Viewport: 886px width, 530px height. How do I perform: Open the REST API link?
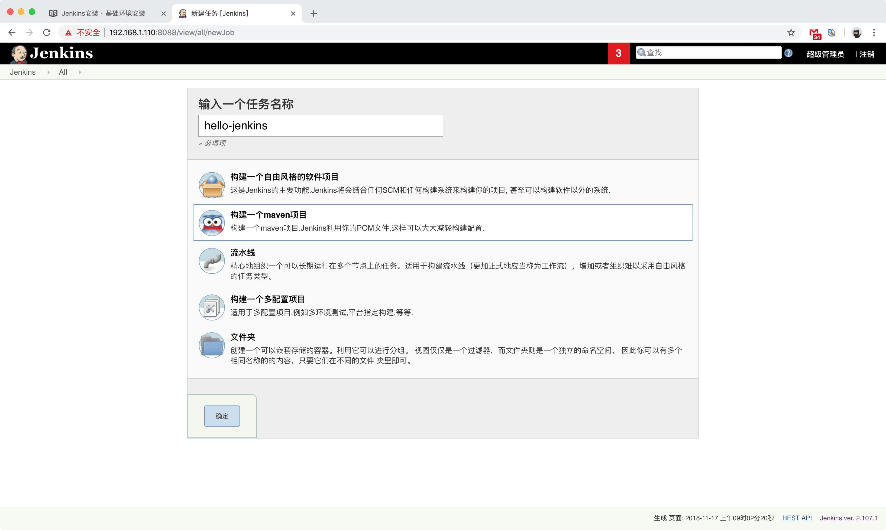pyautogui.click(x=797, y=518)
